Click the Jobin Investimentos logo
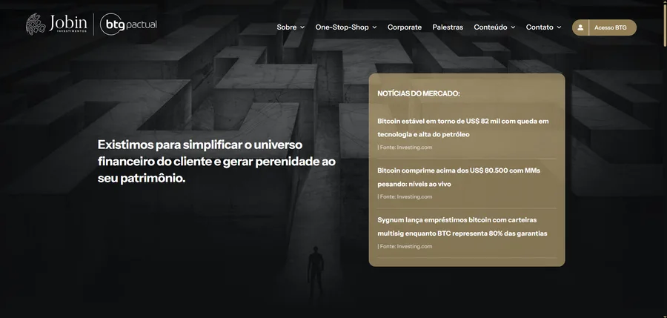This screenshot has height=318, width=667. tap(56, 24)
